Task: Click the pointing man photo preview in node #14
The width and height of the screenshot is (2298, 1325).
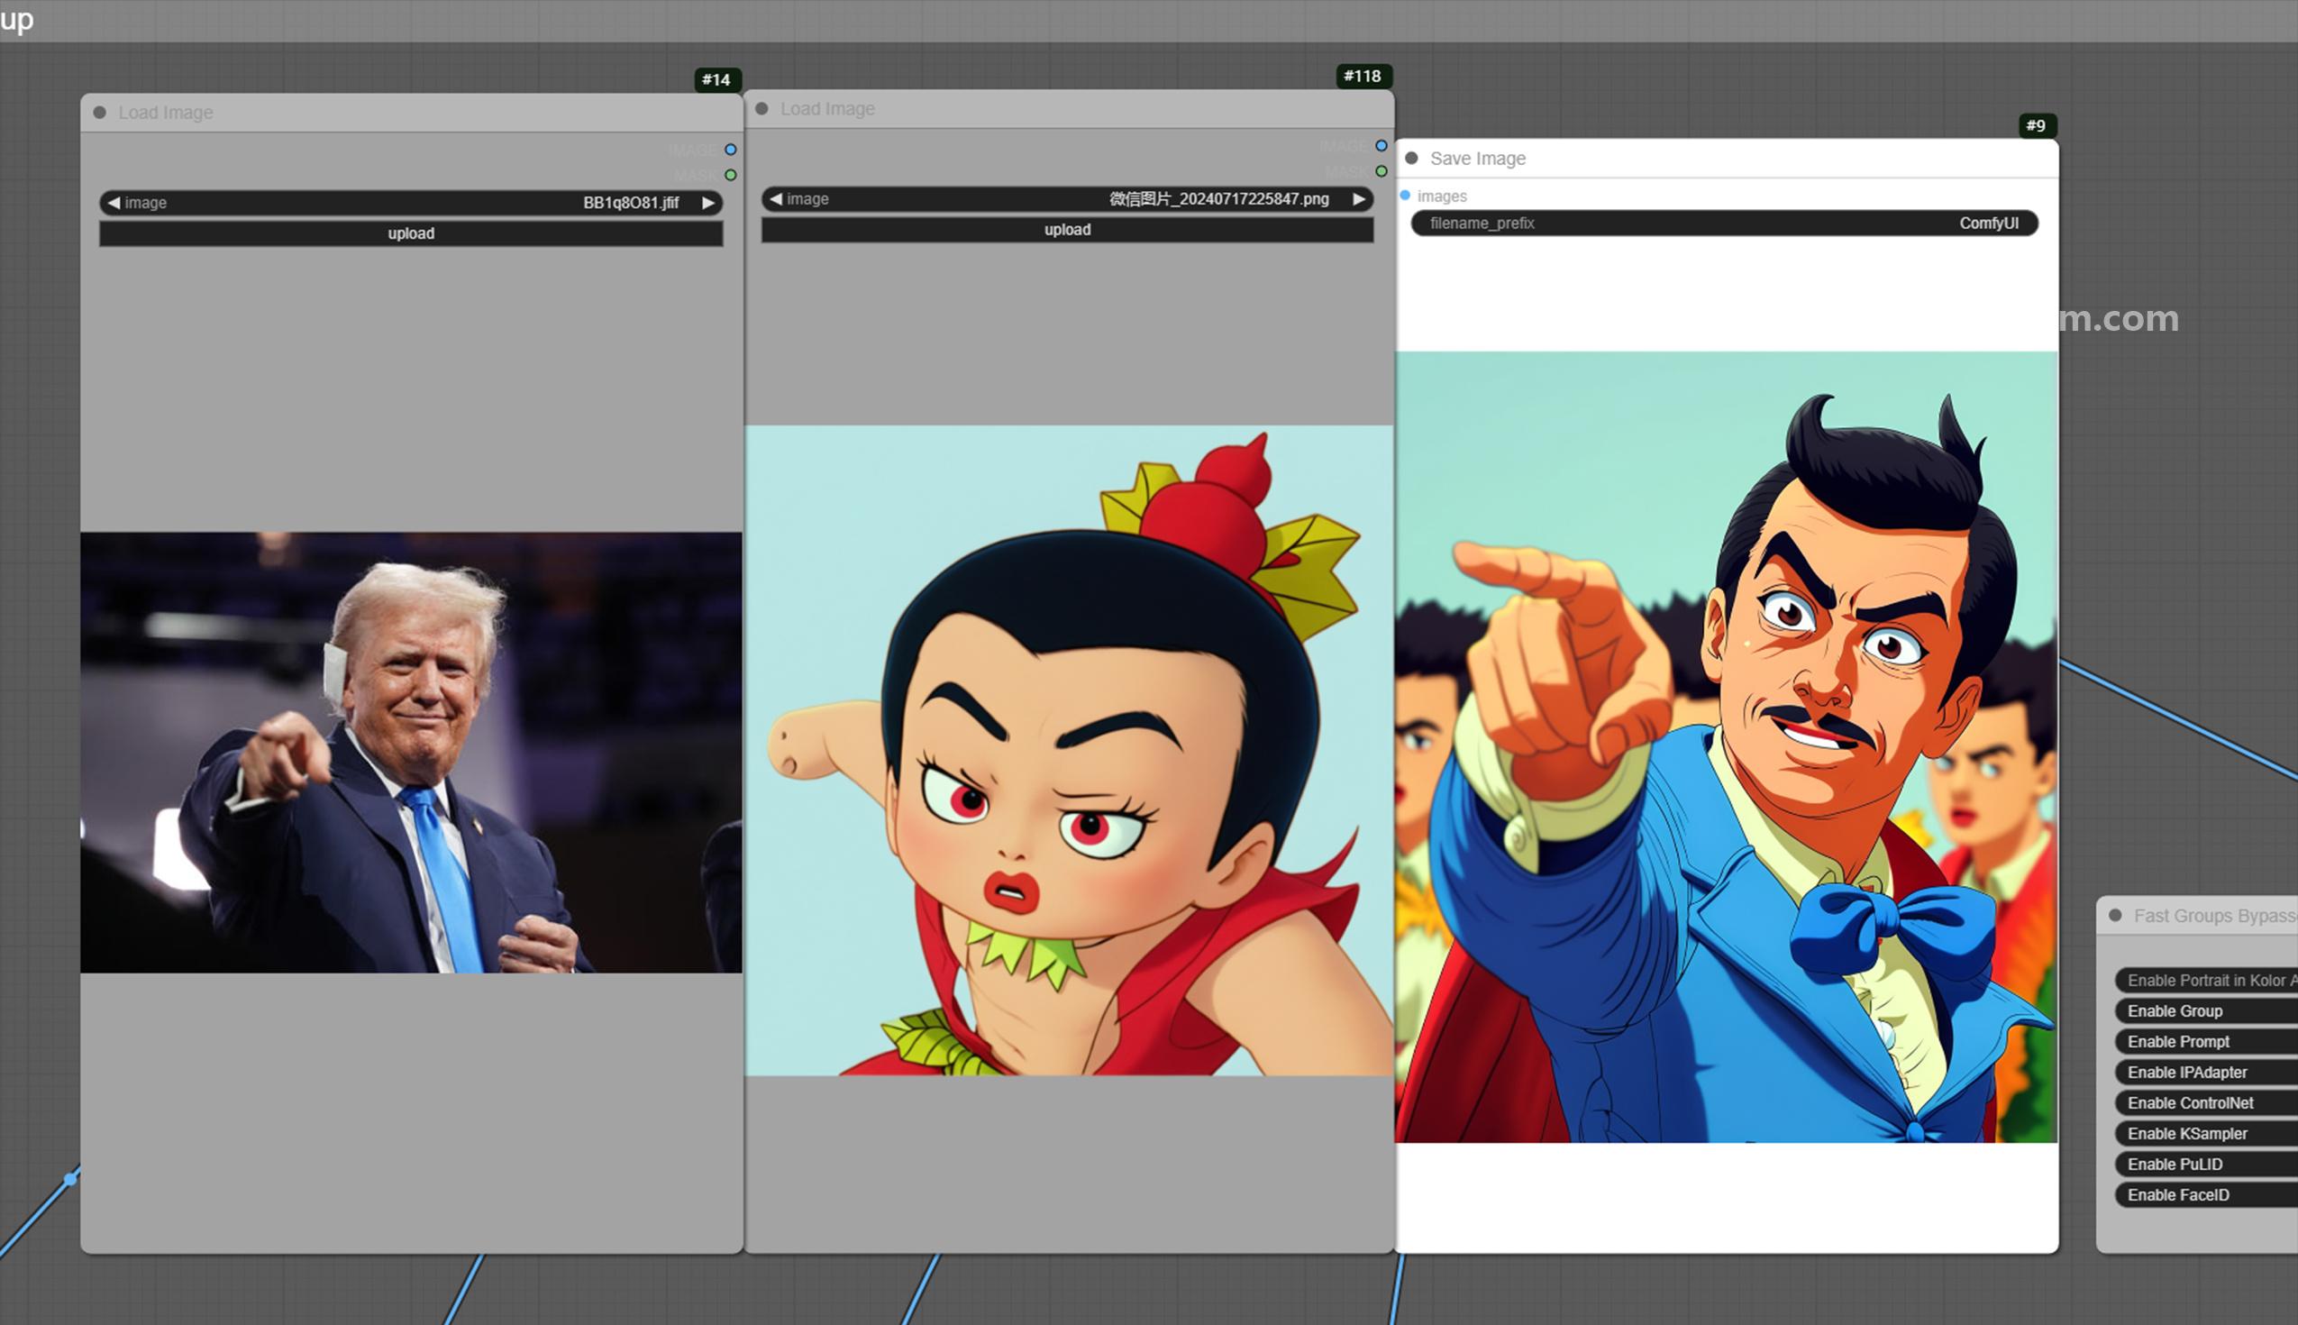Action: pos(411,753)
